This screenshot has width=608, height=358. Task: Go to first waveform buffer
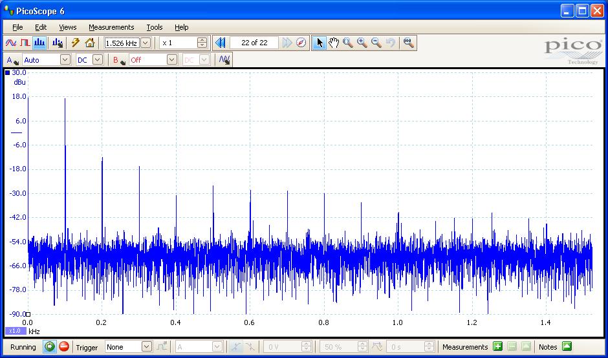point(221,43)
